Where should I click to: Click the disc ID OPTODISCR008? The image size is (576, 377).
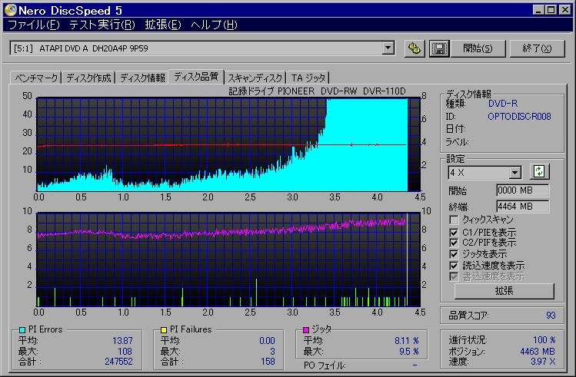(519, 117)
